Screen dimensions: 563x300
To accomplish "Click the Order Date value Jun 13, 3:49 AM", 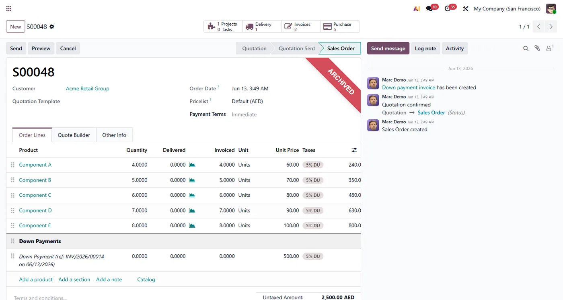I will (x=250, y=89).
